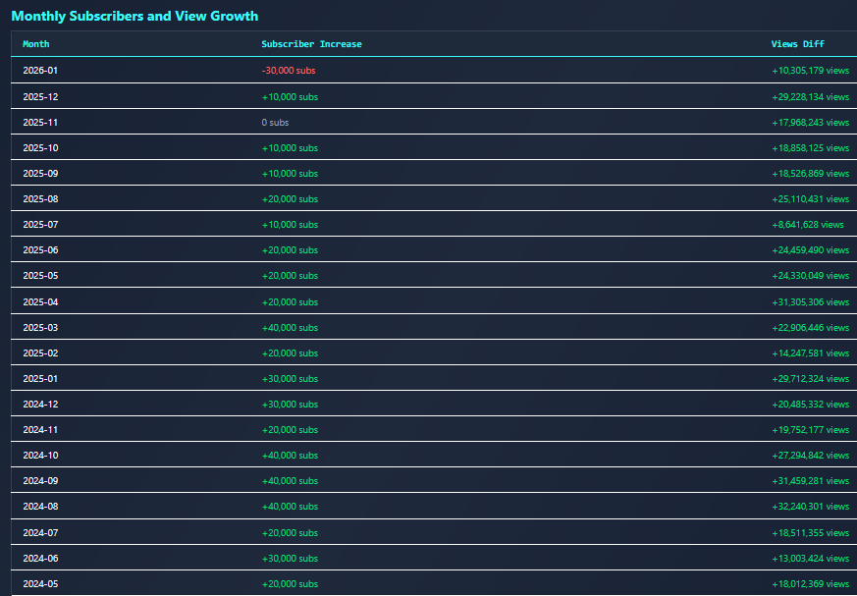Select the 2024-08 month cell
The image size is (857, 596).
[x=40, y=507]
